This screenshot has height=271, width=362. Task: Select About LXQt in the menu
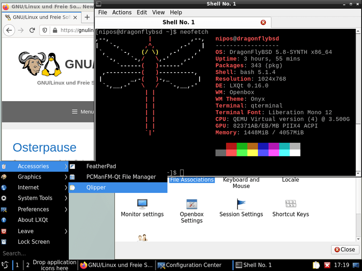coord(34,220)
